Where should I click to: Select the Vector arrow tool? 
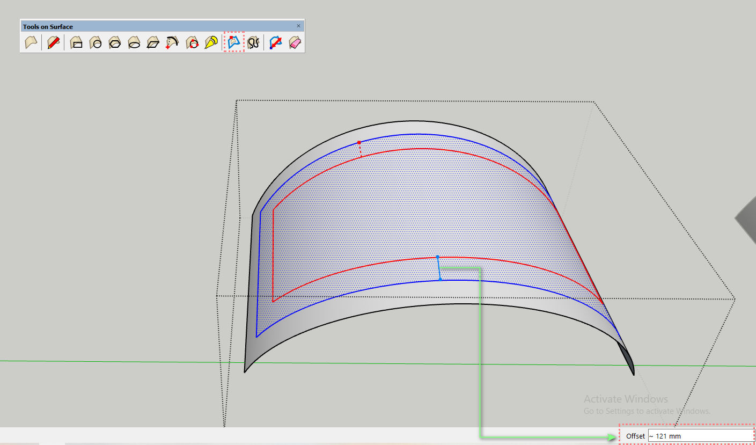[274, 43]
